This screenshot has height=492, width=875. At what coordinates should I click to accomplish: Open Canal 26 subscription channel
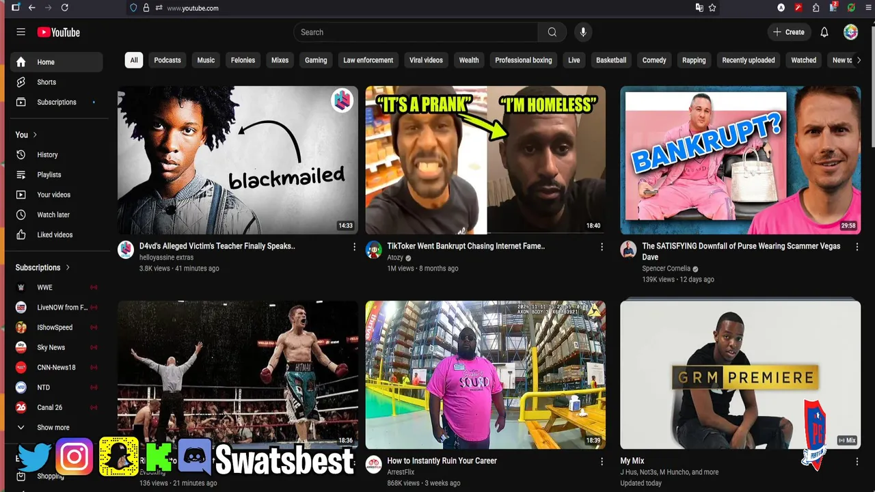56,407
